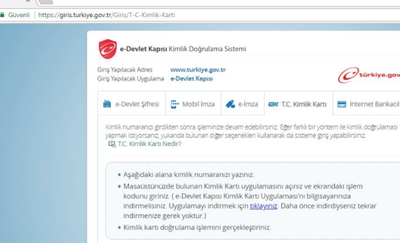
Task: Open the İnternet Bankacılığı tab
Action: click(367, 104)
